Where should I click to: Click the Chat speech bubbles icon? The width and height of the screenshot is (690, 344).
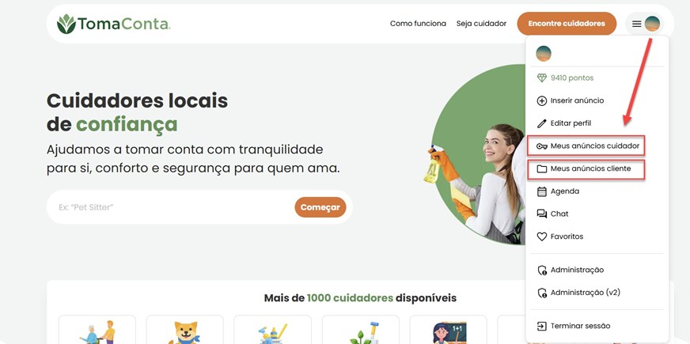tap(542, 214)
